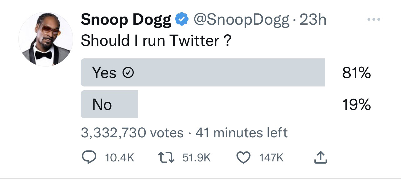Open Snoop Dogg's profile picture
Screen dimensions: 401x182
46,39
